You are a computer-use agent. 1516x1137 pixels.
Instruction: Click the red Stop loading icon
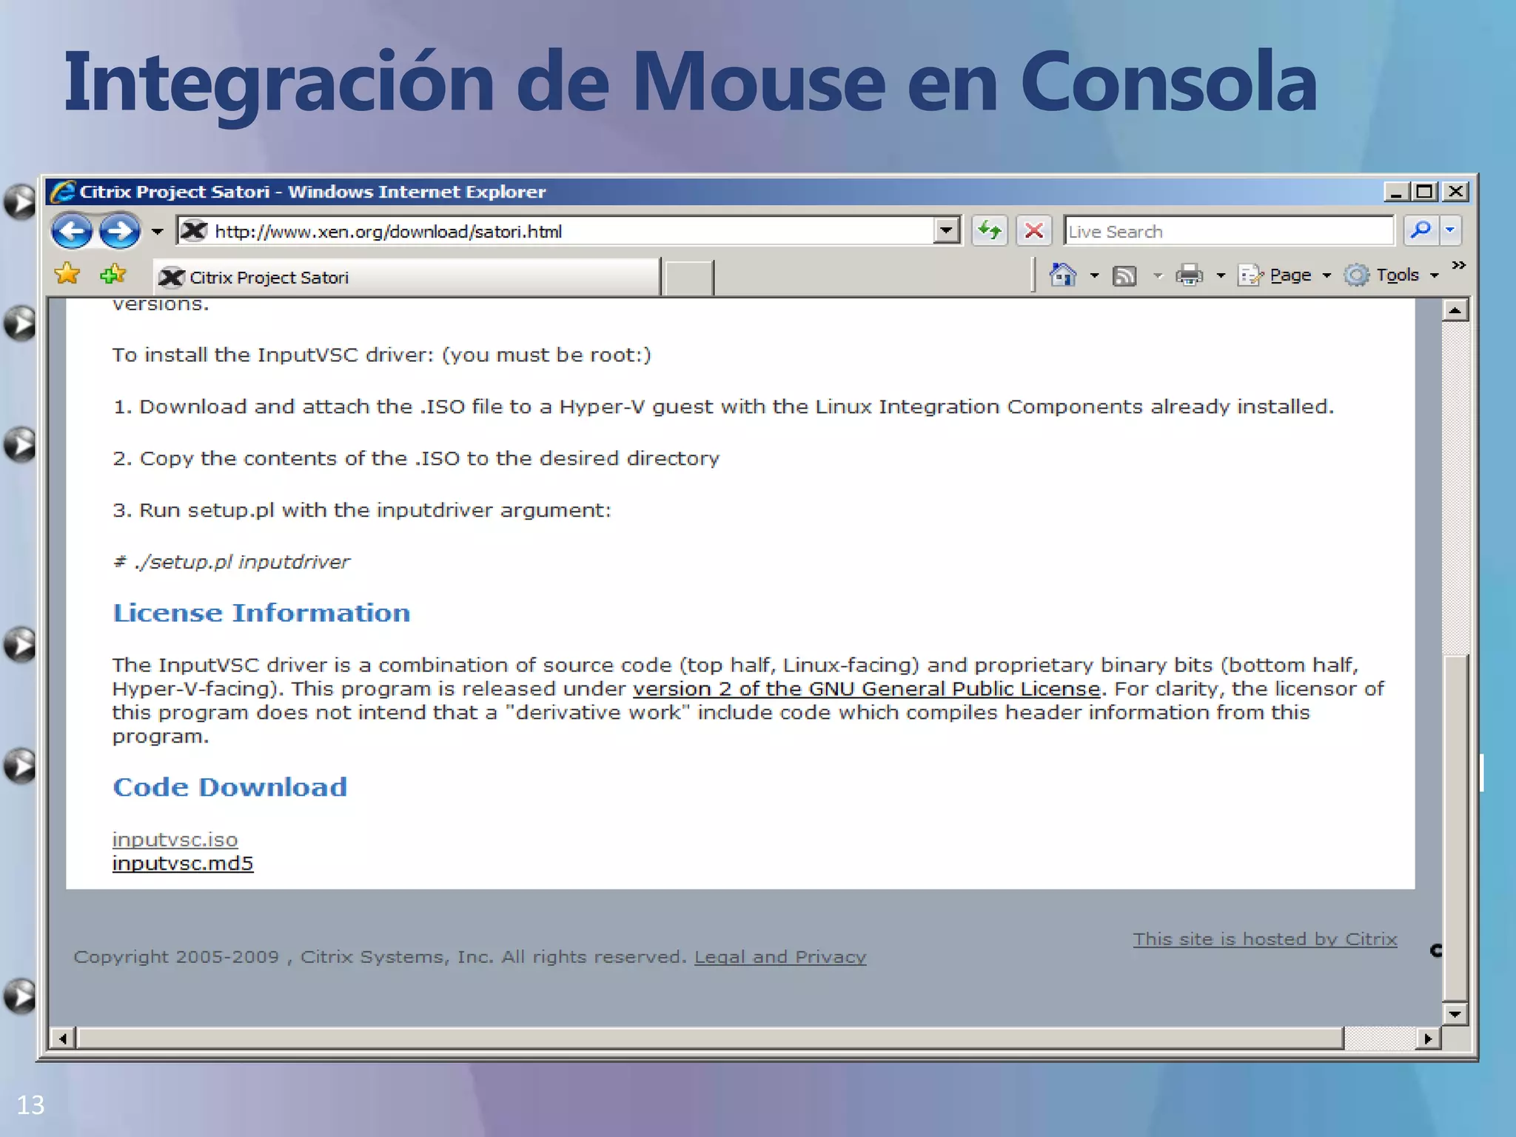click(x=1034, y=231)
